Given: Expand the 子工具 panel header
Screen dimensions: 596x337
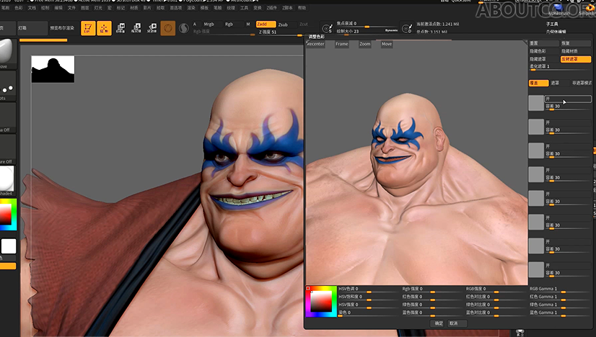Looking at the screenshot, I should click(x=552, y=24).
